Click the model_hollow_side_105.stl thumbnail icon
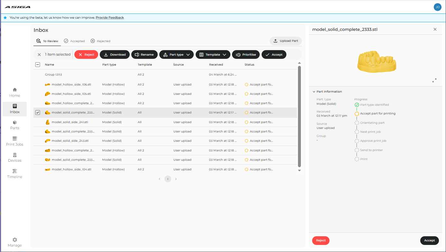The width and height of the screenshot is (446, 252). coord(47,94)
